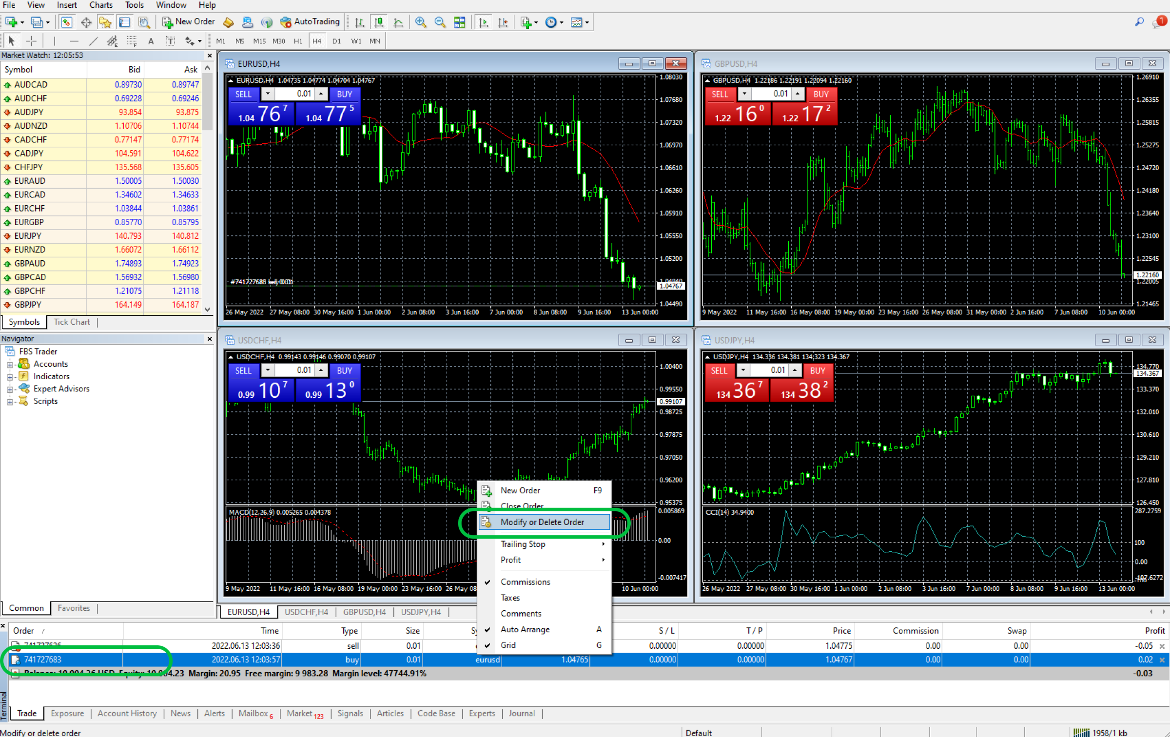Screen dimensions: 1170x737
Task: Toggle Auto Arrange option in context menu
Action: [x=544, y=629]
